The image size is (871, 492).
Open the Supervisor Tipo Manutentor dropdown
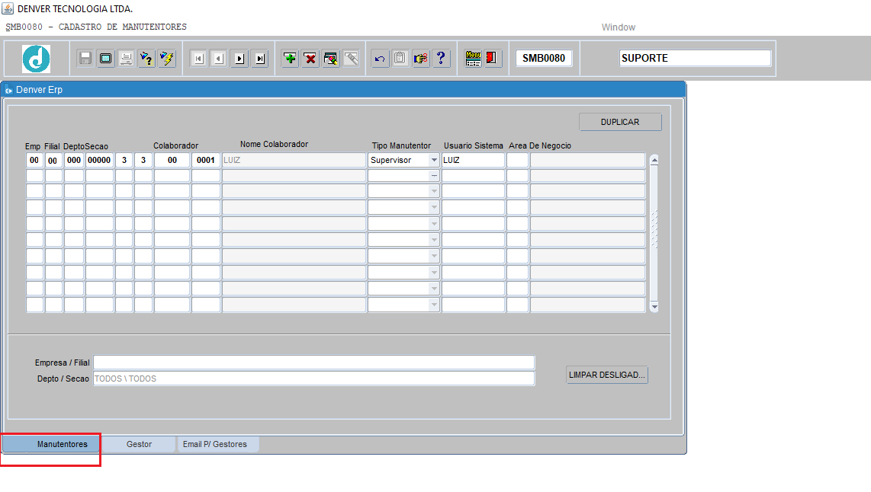click(x=434, y=160)
